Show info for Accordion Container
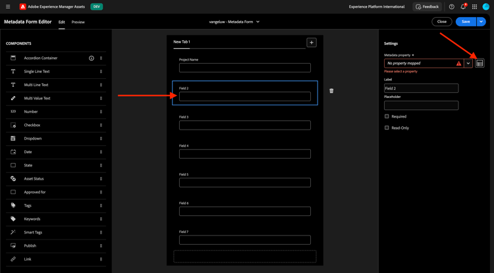Screen dimensions: 494x273 (92, 58)
